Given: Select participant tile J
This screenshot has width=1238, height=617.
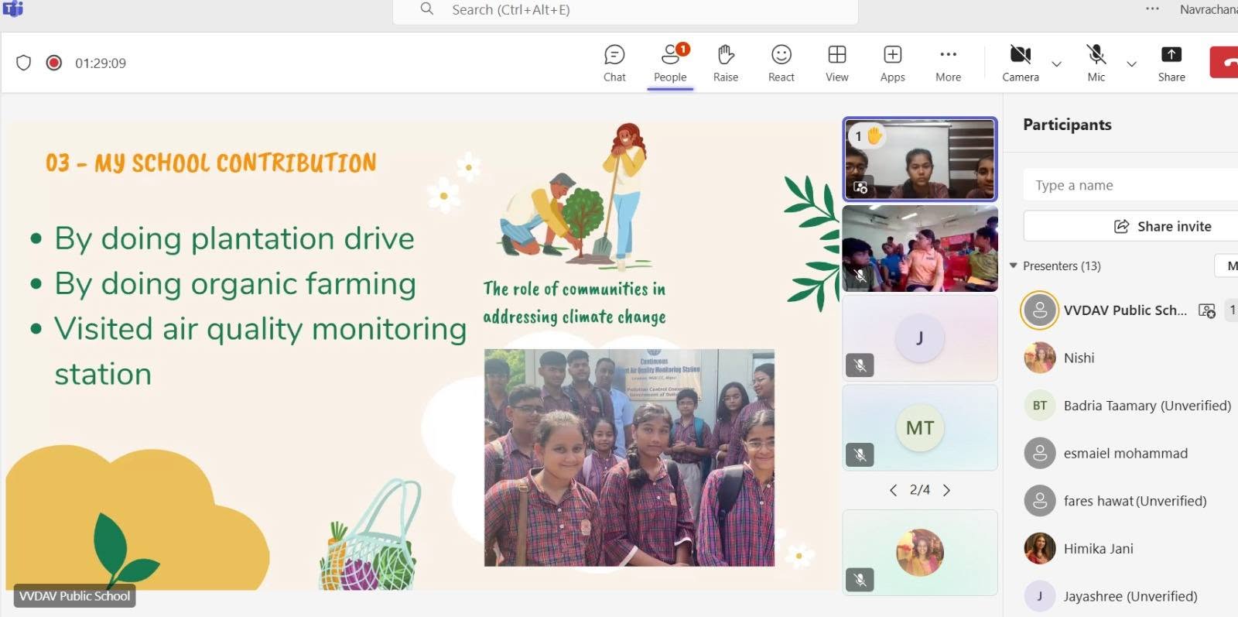Looking at the screenshot, I should [919, 338].
